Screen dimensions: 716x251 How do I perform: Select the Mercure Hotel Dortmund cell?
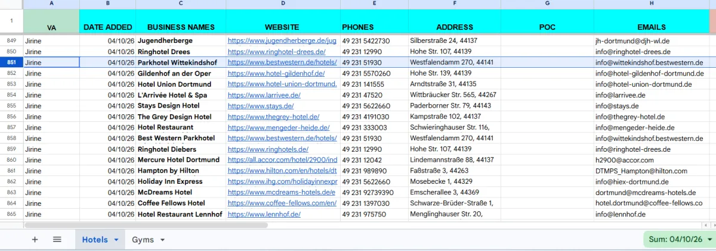coord(181,160)
